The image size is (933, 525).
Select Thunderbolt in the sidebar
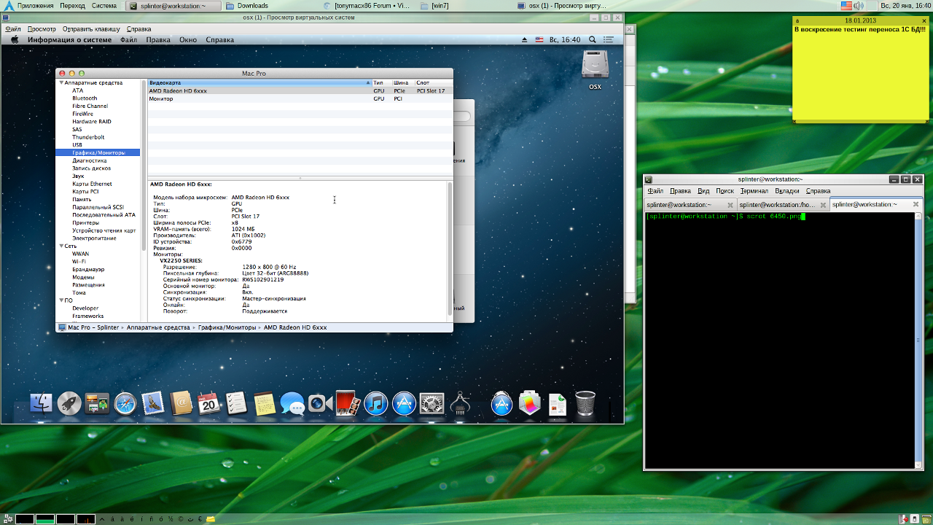[x=88, y=137]
